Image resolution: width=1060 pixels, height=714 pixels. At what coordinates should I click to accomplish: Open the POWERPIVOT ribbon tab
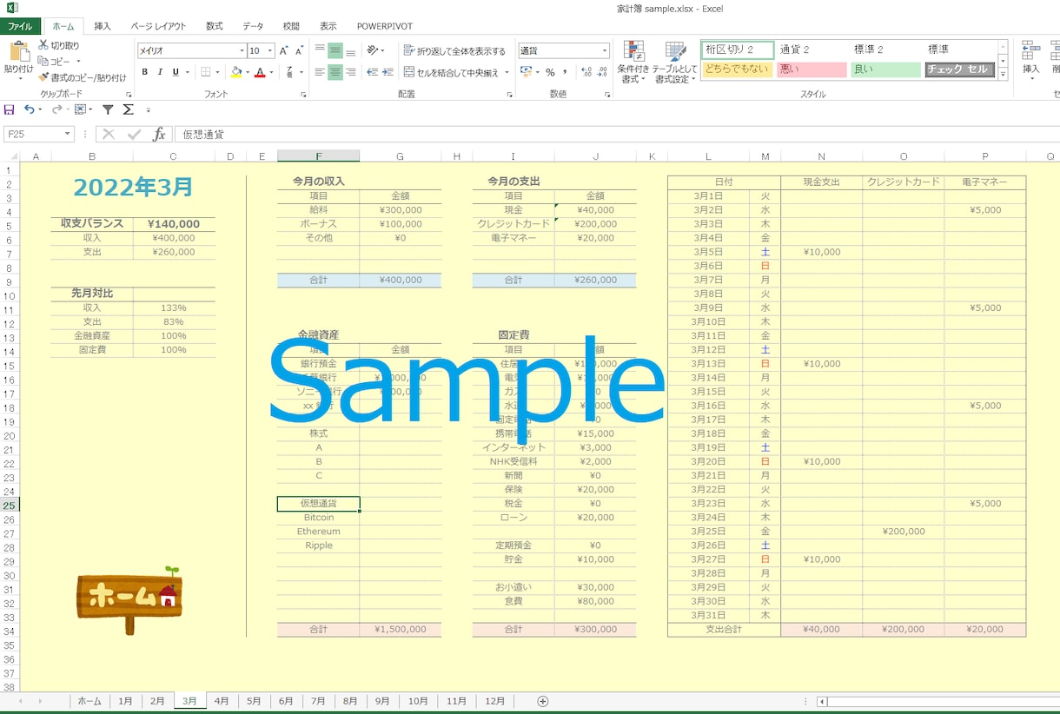(385, 26)
